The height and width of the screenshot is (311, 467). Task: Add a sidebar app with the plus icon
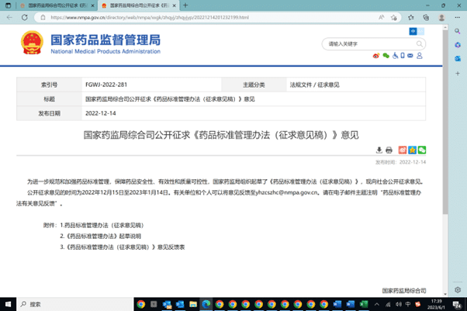[x=458, y=73]
